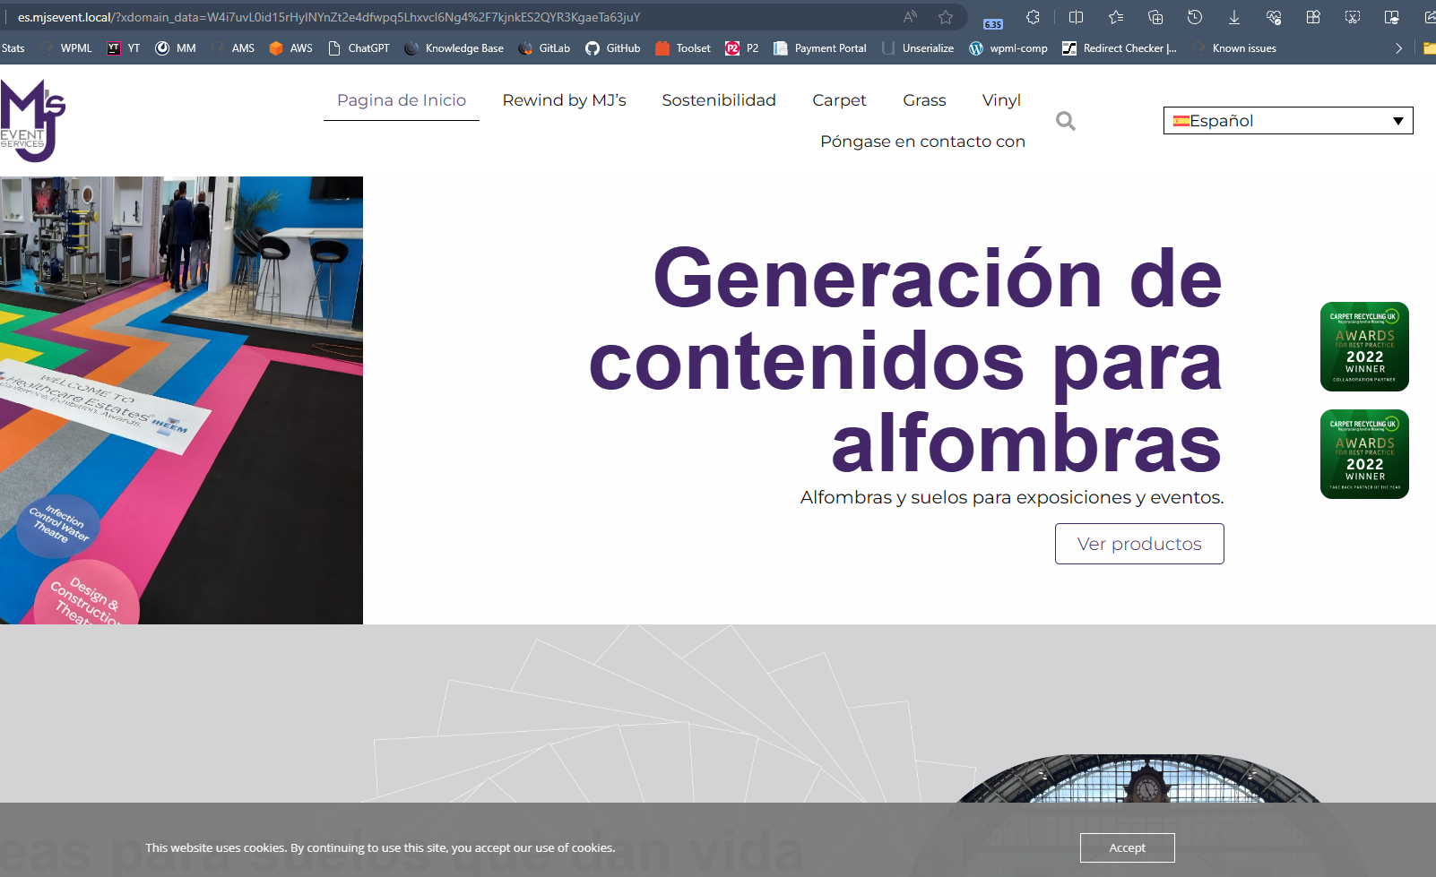Open Stats bookmark

pos(13,48)
